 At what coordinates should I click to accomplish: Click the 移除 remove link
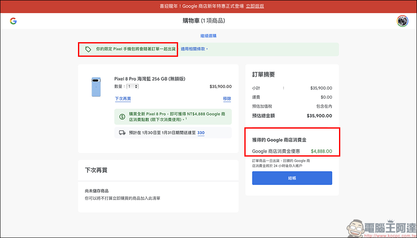(x=227, y=99)
